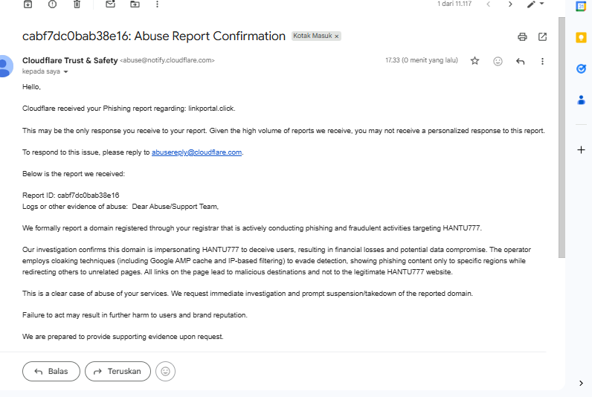Screen dimensions: 592x397
Task: Report this email as spam
Action: point(52,4)
